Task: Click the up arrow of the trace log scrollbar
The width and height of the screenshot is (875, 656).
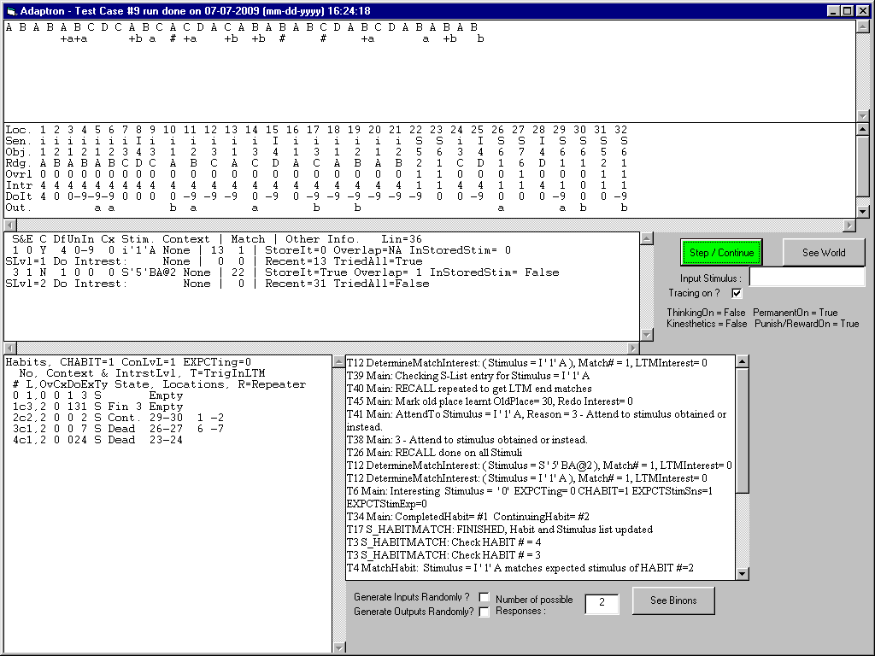Action: click(743, 361)
